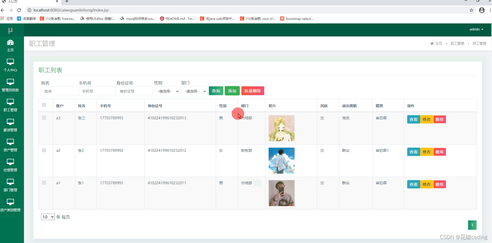The image size is (492, 243).
Task: Click the 身份证号 column header
Action: 155,106
